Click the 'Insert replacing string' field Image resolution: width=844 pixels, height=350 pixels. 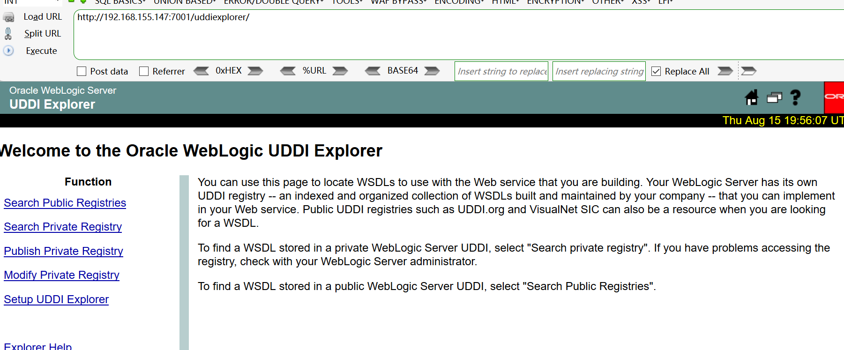pyautogui.click(x=599, y=71)
